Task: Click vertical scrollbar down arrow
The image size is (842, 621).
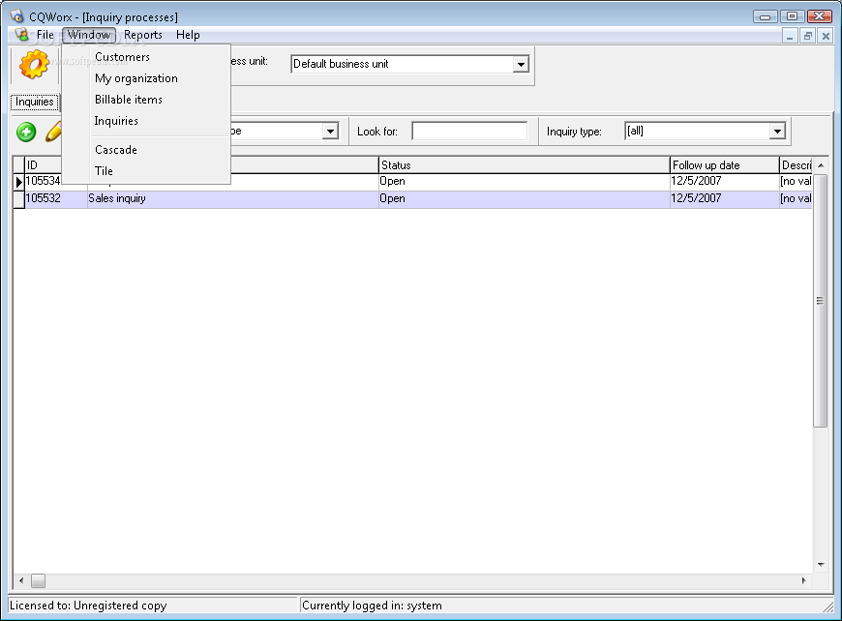Action: [821, 565]
